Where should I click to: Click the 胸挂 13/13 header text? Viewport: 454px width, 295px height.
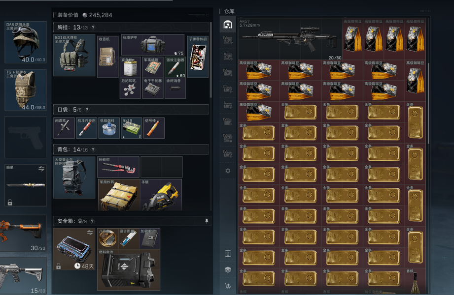[x=72, y=28]
